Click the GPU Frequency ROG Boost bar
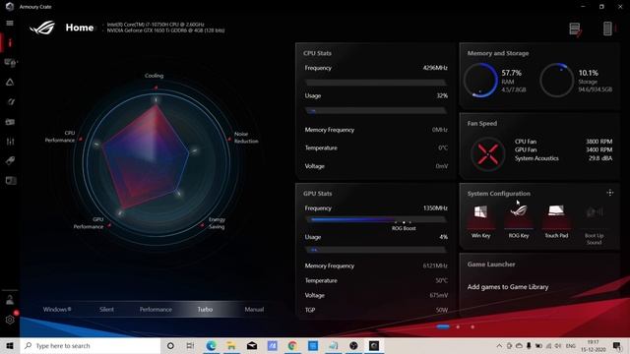The width and height of the screenshot is (630, 354). pyautogui.click(x=375, y=220)
